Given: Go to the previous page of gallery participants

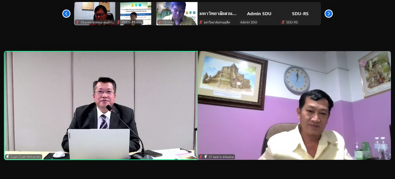Looking at the screenshot, I should pyautogui.click(x=66, y=14).
